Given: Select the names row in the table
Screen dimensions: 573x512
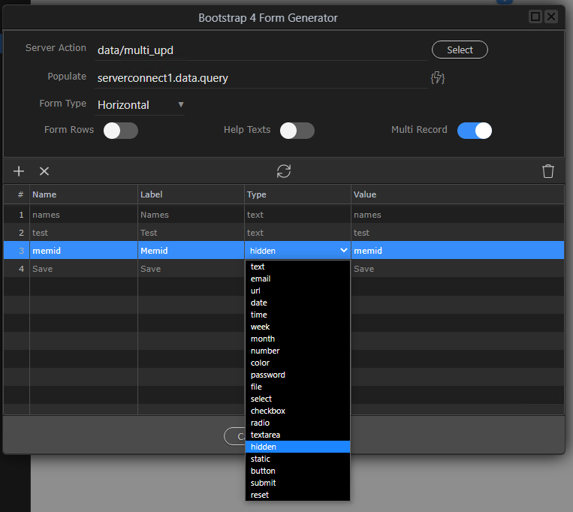Looking at the screenshot, I should pos(83,215).
